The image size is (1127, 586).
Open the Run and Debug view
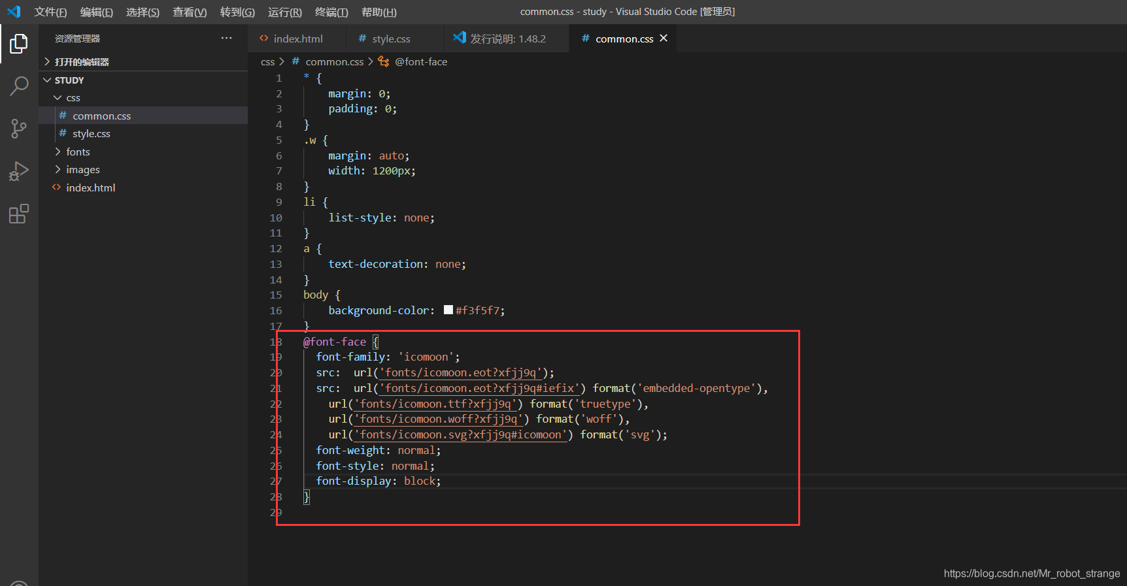[x=19, y=171]
